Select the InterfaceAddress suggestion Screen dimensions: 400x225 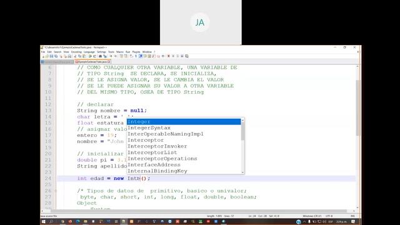tap(184, 164)
